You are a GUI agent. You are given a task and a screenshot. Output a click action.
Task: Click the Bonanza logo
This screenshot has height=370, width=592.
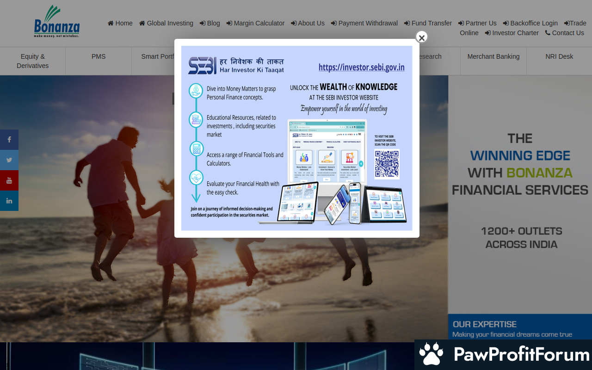click(57, 22)
